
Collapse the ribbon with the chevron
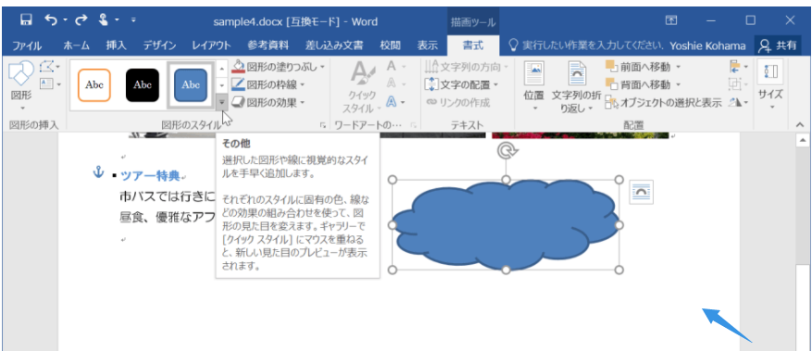pyautogui.click(x=799, y=125)
